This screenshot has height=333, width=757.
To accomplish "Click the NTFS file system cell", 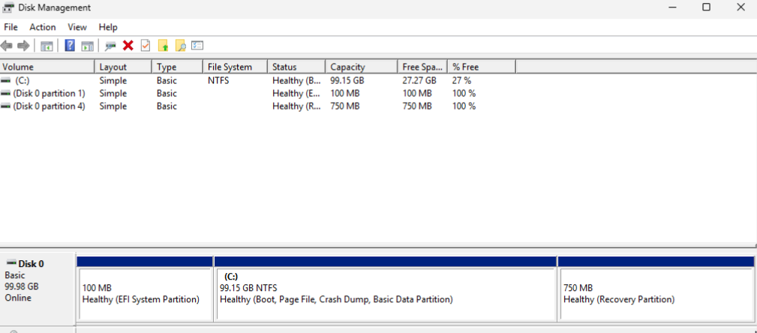I will tap(218, 80).
